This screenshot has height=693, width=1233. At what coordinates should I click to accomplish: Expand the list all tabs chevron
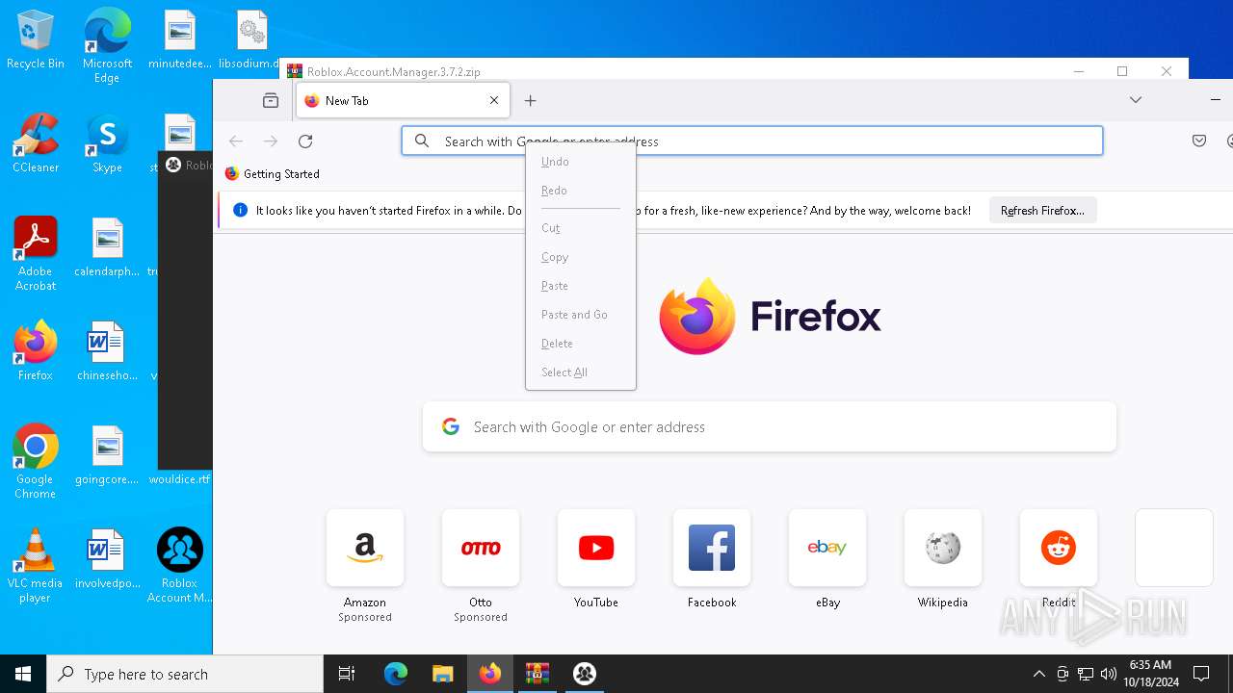[1136, 100]
